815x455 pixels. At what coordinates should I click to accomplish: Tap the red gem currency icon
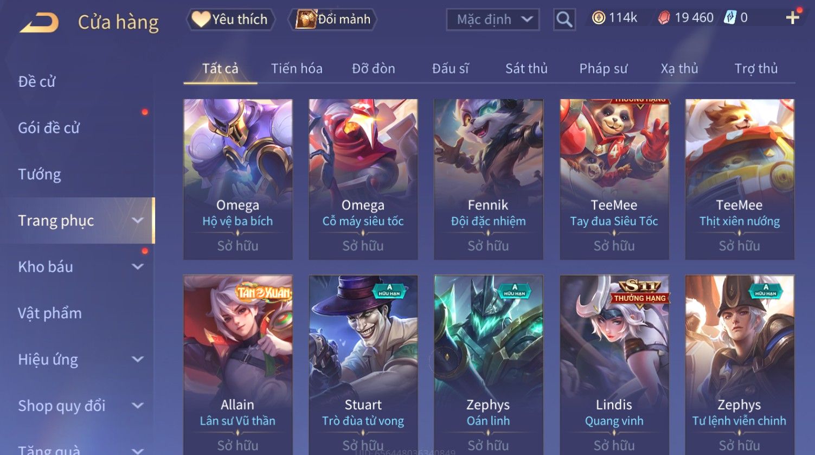pos(664,18)
